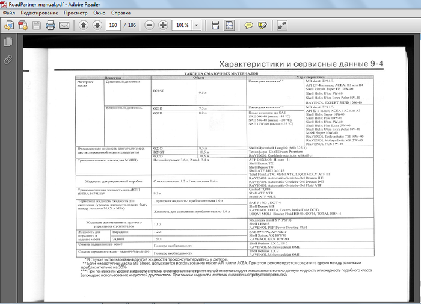The image size is (421, 304).
Task: Open the Редактирование menu
Action: [x=39, y=13]
